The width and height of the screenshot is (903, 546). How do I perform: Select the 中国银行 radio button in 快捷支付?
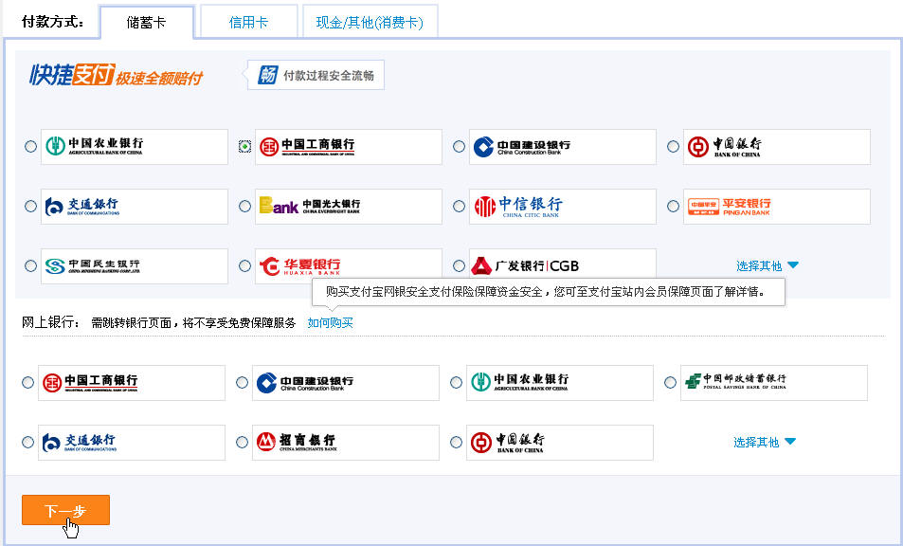click(x=673, y=146)
